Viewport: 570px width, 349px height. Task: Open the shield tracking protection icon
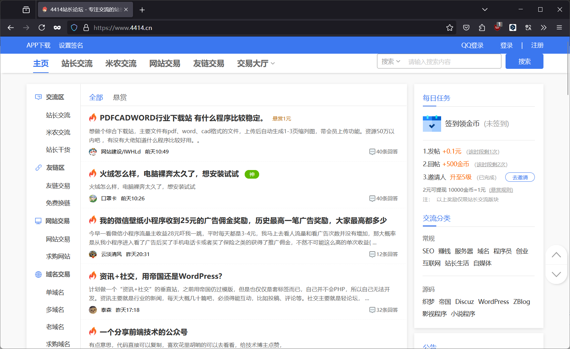pyautogui.click(x=74, y=28)
